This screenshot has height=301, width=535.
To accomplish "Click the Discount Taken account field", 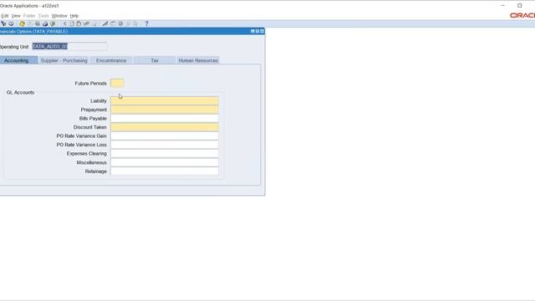I will tap(165, 127).
